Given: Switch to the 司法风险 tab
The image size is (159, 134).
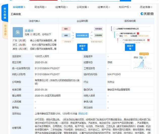Looking at the screenshot, I should tap(40, 7).
